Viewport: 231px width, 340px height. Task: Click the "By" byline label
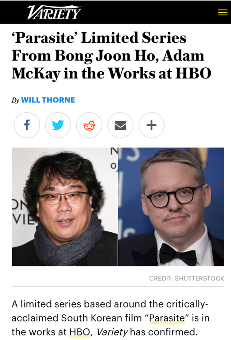point(15,100)
